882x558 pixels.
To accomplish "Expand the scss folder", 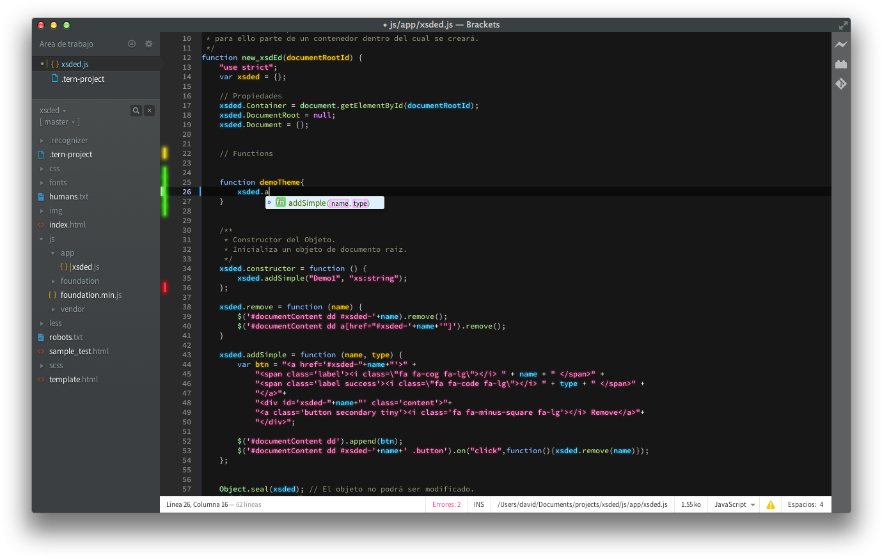I will [42, 366].
